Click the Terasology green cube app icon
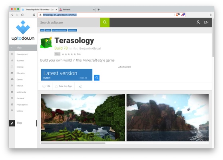 pos(46,42)
